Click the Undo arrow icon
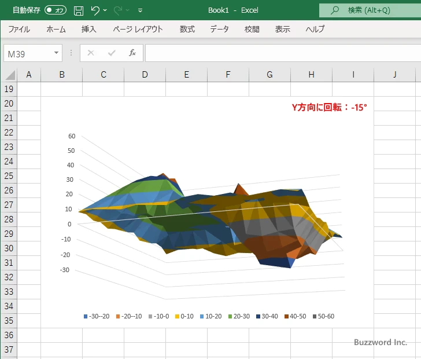This screenshot has width=421, height=359. (x=95, y=10)
